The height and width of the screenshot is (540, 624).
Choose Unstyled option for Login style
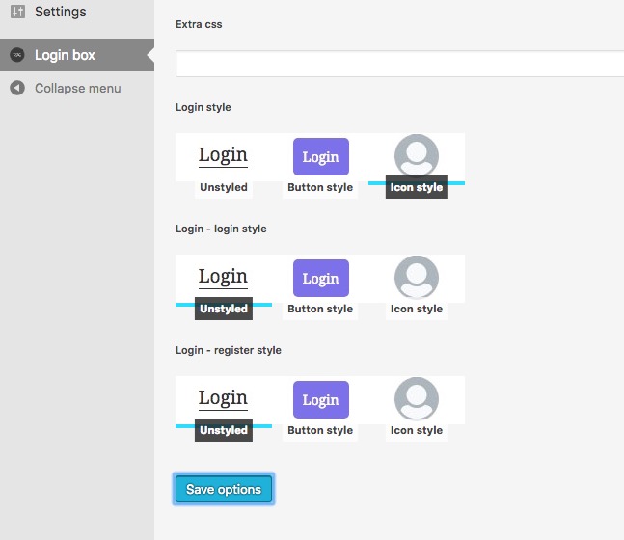click(x=224, y=187)
